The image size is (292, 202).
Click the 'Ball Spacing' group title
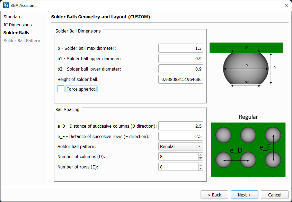pyautogui.click(x=67, y=110)
